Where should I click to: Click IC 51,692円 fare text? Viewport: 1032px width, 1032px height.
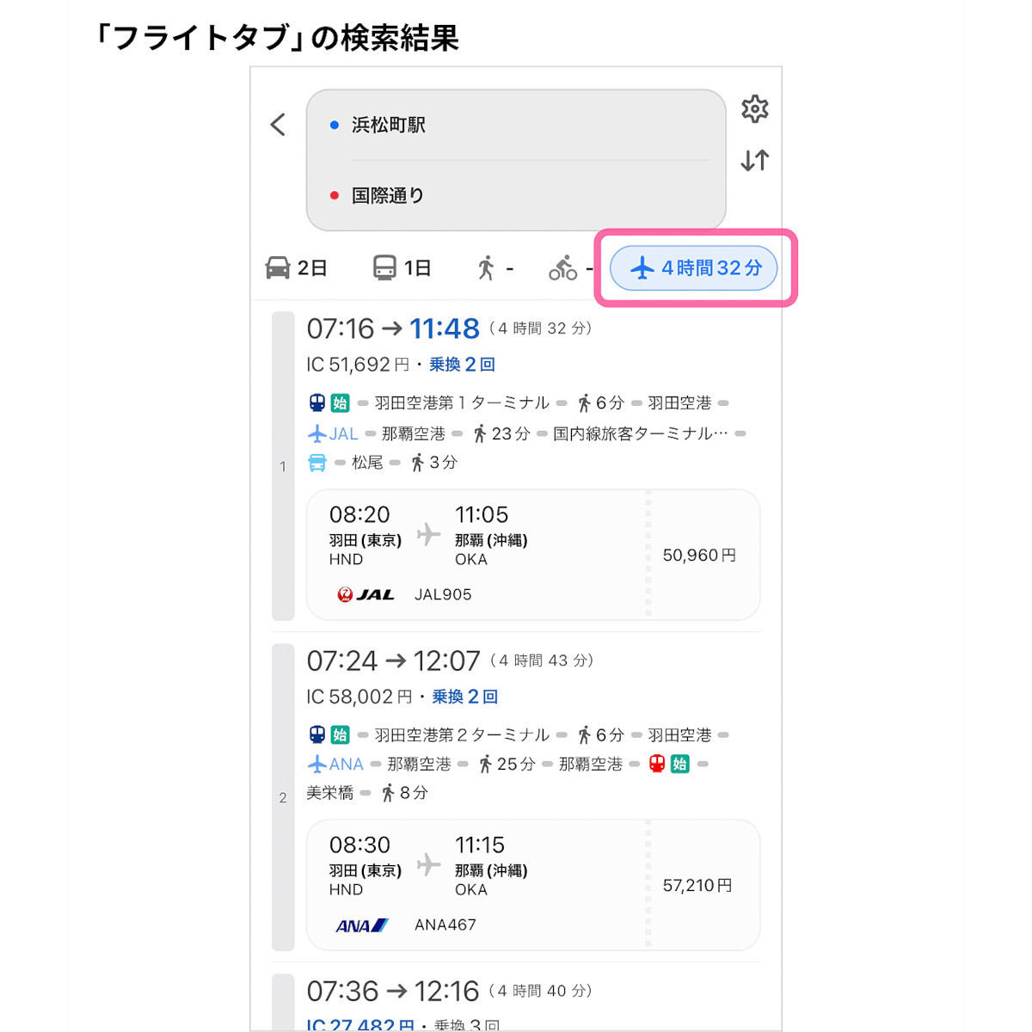pos(358,365)
